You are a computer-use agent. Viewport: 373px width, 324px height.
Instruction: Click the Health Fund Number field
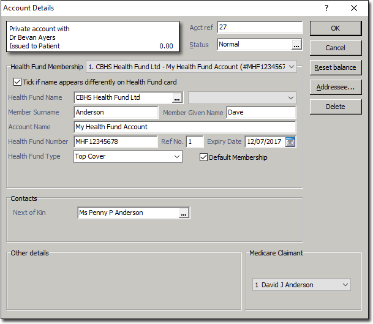116,142
